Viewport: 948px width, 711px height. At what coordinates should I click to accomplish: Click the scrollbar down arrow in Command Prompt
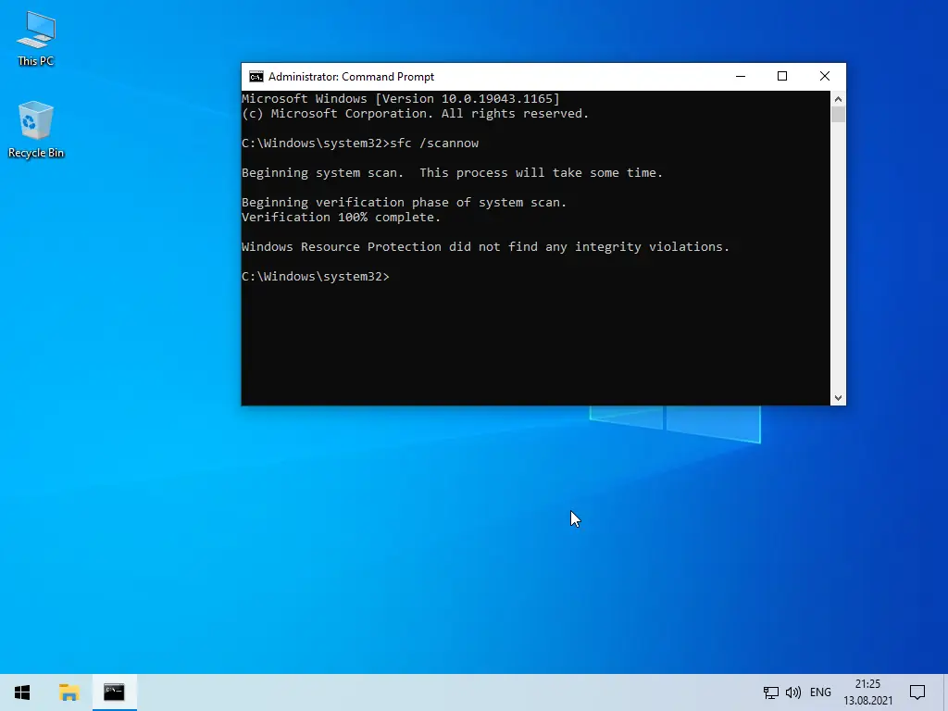tap(838, 398)
